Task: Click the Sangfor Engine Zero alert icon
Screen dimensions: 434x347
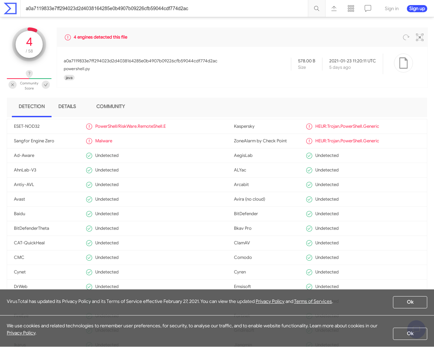Action: point(89,141)
